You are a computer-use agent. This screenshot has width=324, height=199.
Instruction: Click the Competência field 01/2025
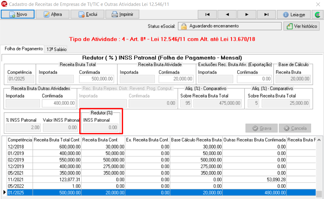[21, 79]
